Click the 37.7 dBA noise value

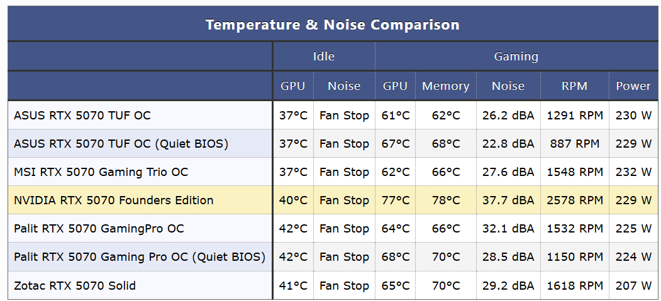click(508, 200)
